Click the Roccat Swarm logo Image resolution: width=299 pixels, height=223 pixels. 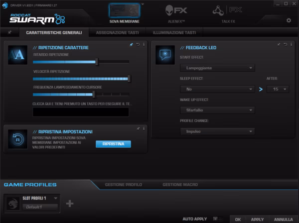click(x=37, y=18)
